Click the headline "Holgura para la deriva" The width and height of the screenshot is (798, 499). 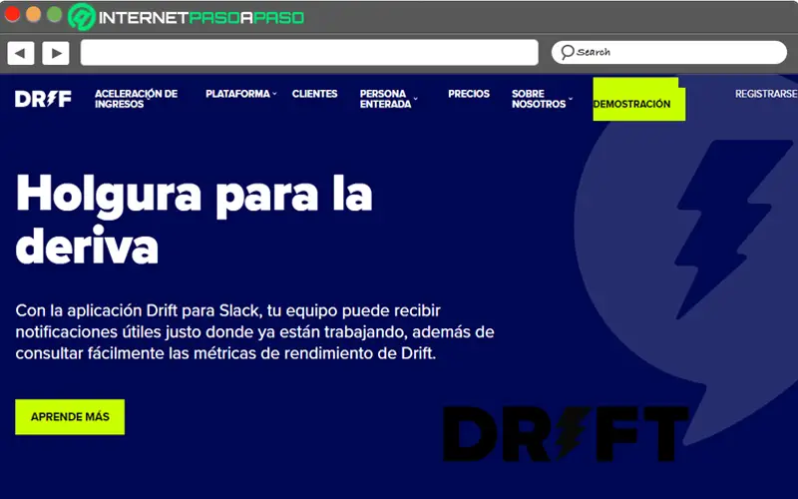(x=194, y=220)
